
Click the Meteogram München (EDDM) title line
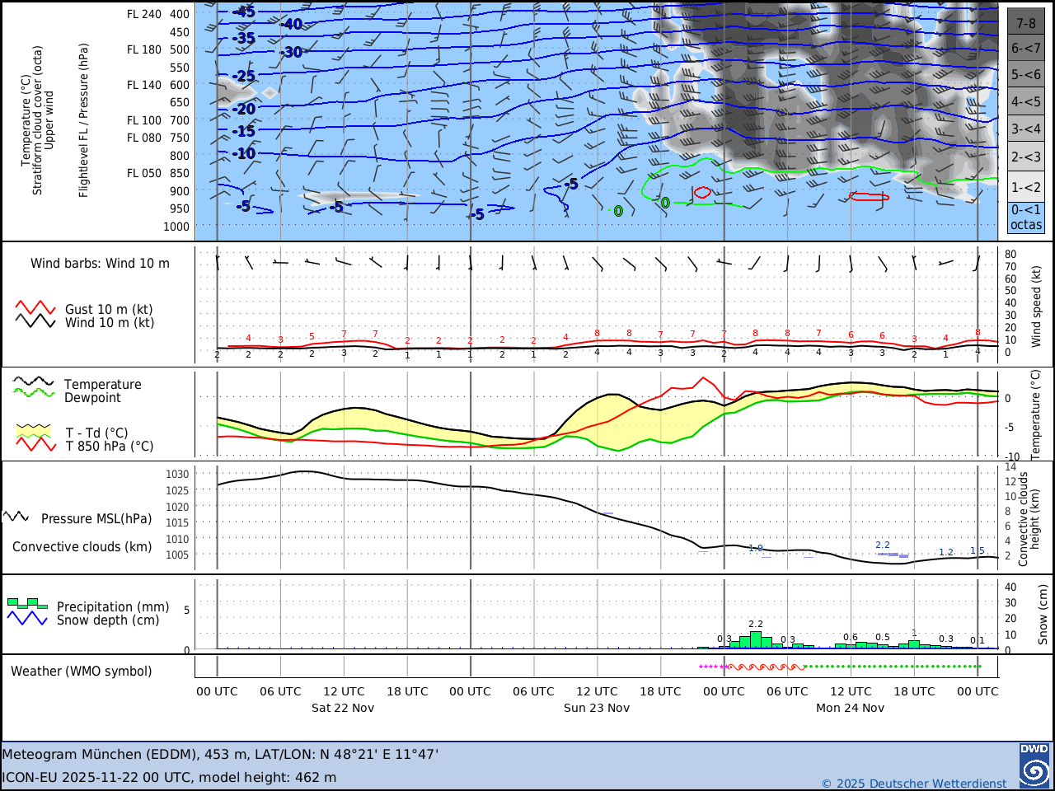click(220, 754)
